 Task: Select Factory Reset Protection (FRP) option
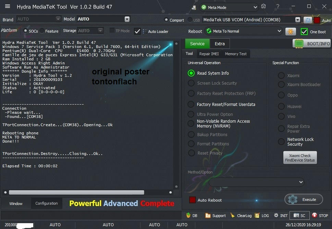click(x=191, y=94)
